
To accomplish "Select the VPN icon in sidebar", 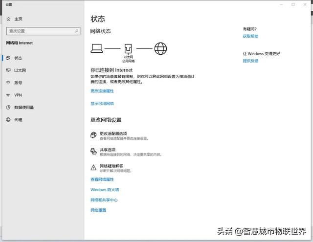I will point(8,95).
